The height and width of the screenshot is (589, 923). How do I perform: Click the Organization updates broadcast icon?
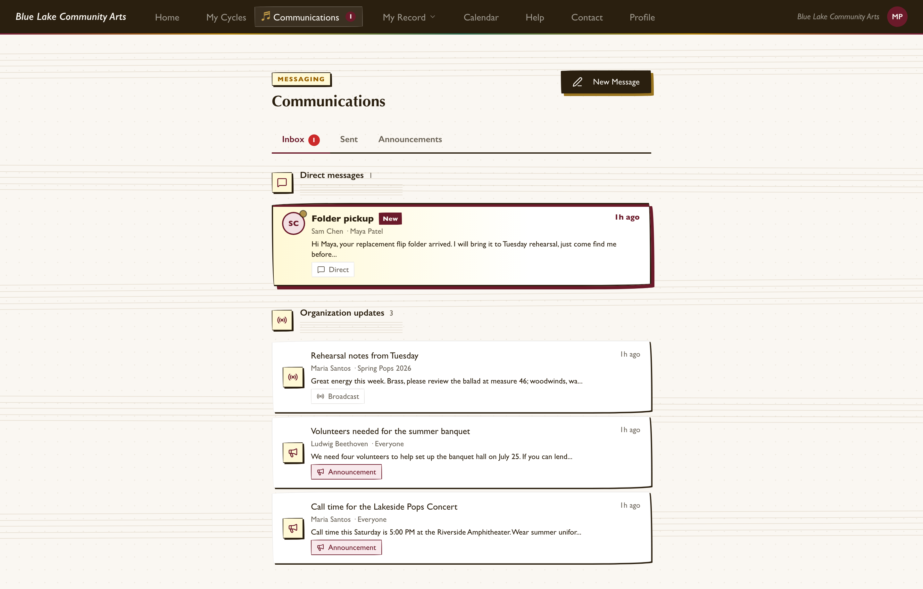coord(282,320)
